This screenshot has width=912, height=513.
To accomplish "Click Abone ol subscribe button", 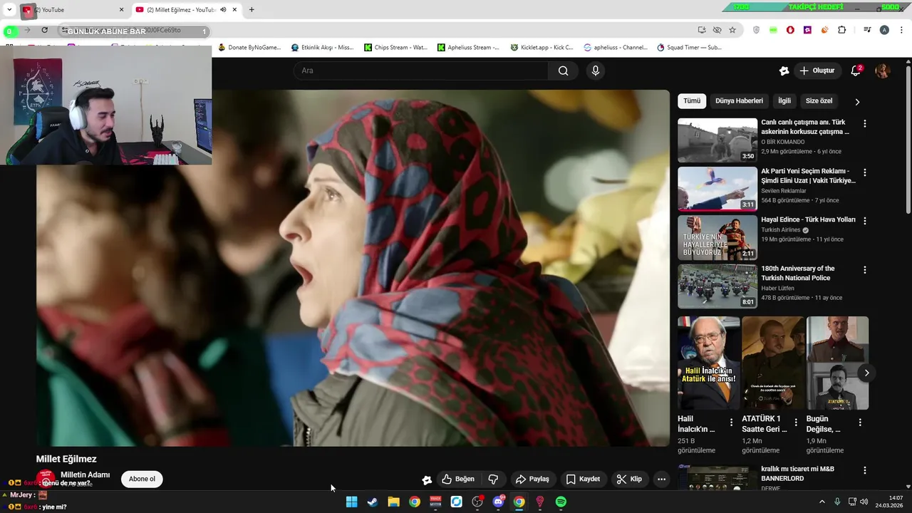I will (x=142, y=479).
